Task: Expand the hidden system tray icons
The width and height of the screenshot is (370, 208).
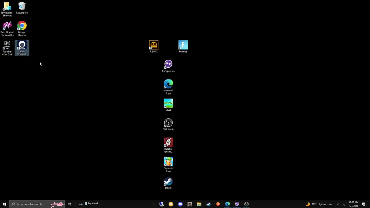Action: 338,204
